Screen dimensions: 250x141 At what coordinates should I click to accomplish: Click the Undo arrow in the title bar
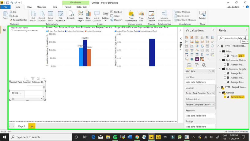pyautogui.click(x=12, y=3)
